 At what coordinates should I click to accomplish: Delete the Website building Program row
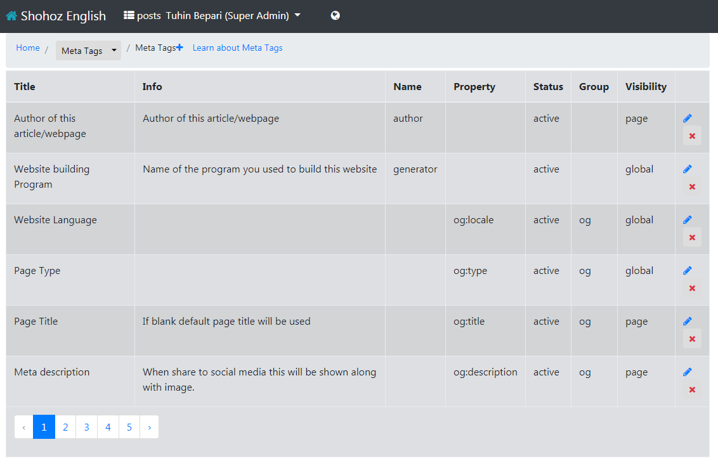tap(692, 186)
